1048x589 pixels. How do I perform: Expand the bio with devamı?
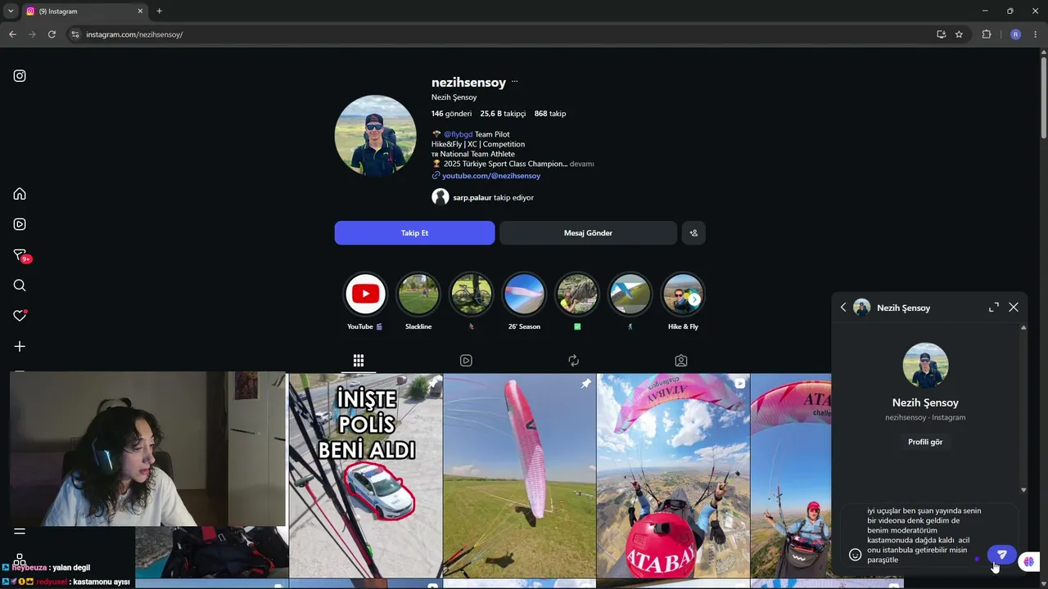tap(581, 164)
